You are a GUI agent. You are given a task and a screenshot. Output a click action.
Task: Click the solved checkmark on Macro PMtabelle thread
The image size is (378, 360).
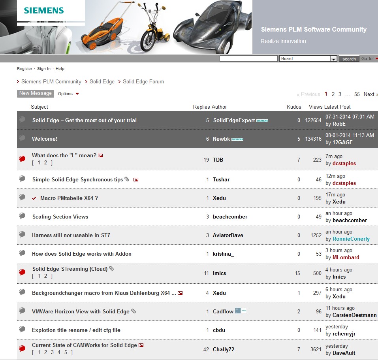pos(34,198)
